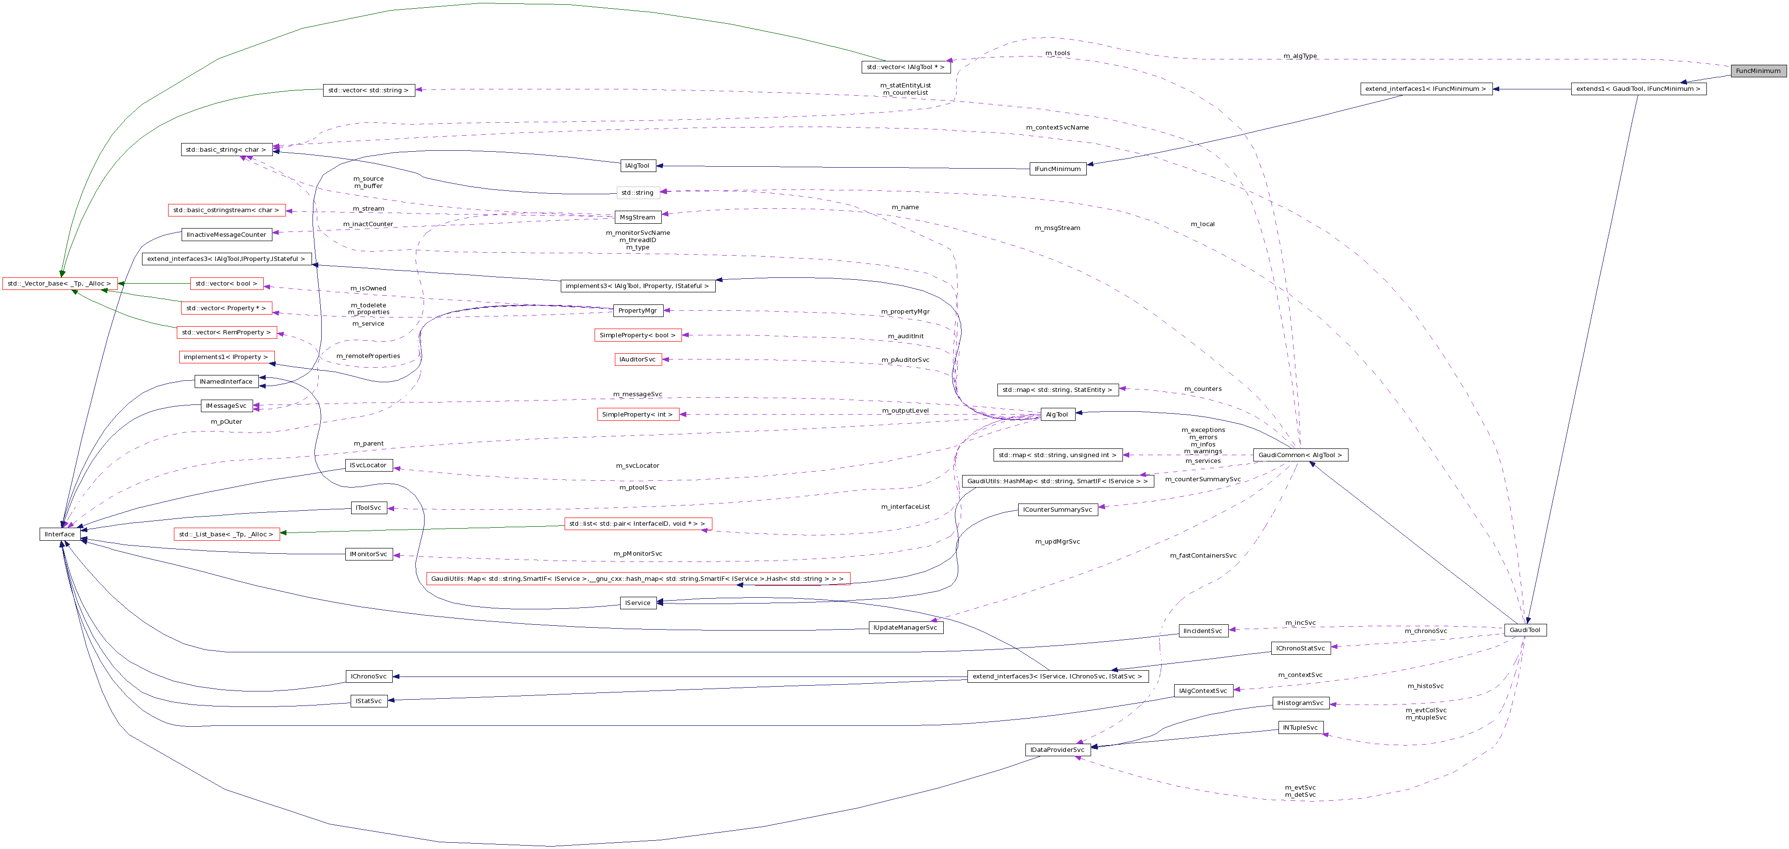This screenshot has height=849, width=1789.
Task: Select the MsgStream class box
Action: click(x=638, y=217)
